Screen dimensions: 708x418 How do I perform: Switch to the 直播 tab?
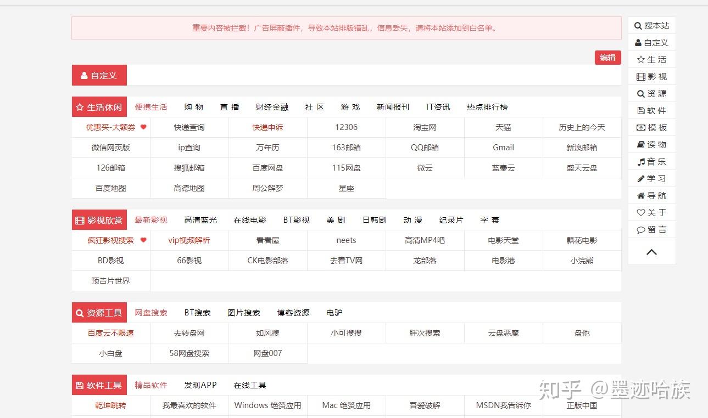tap(230, 107)
